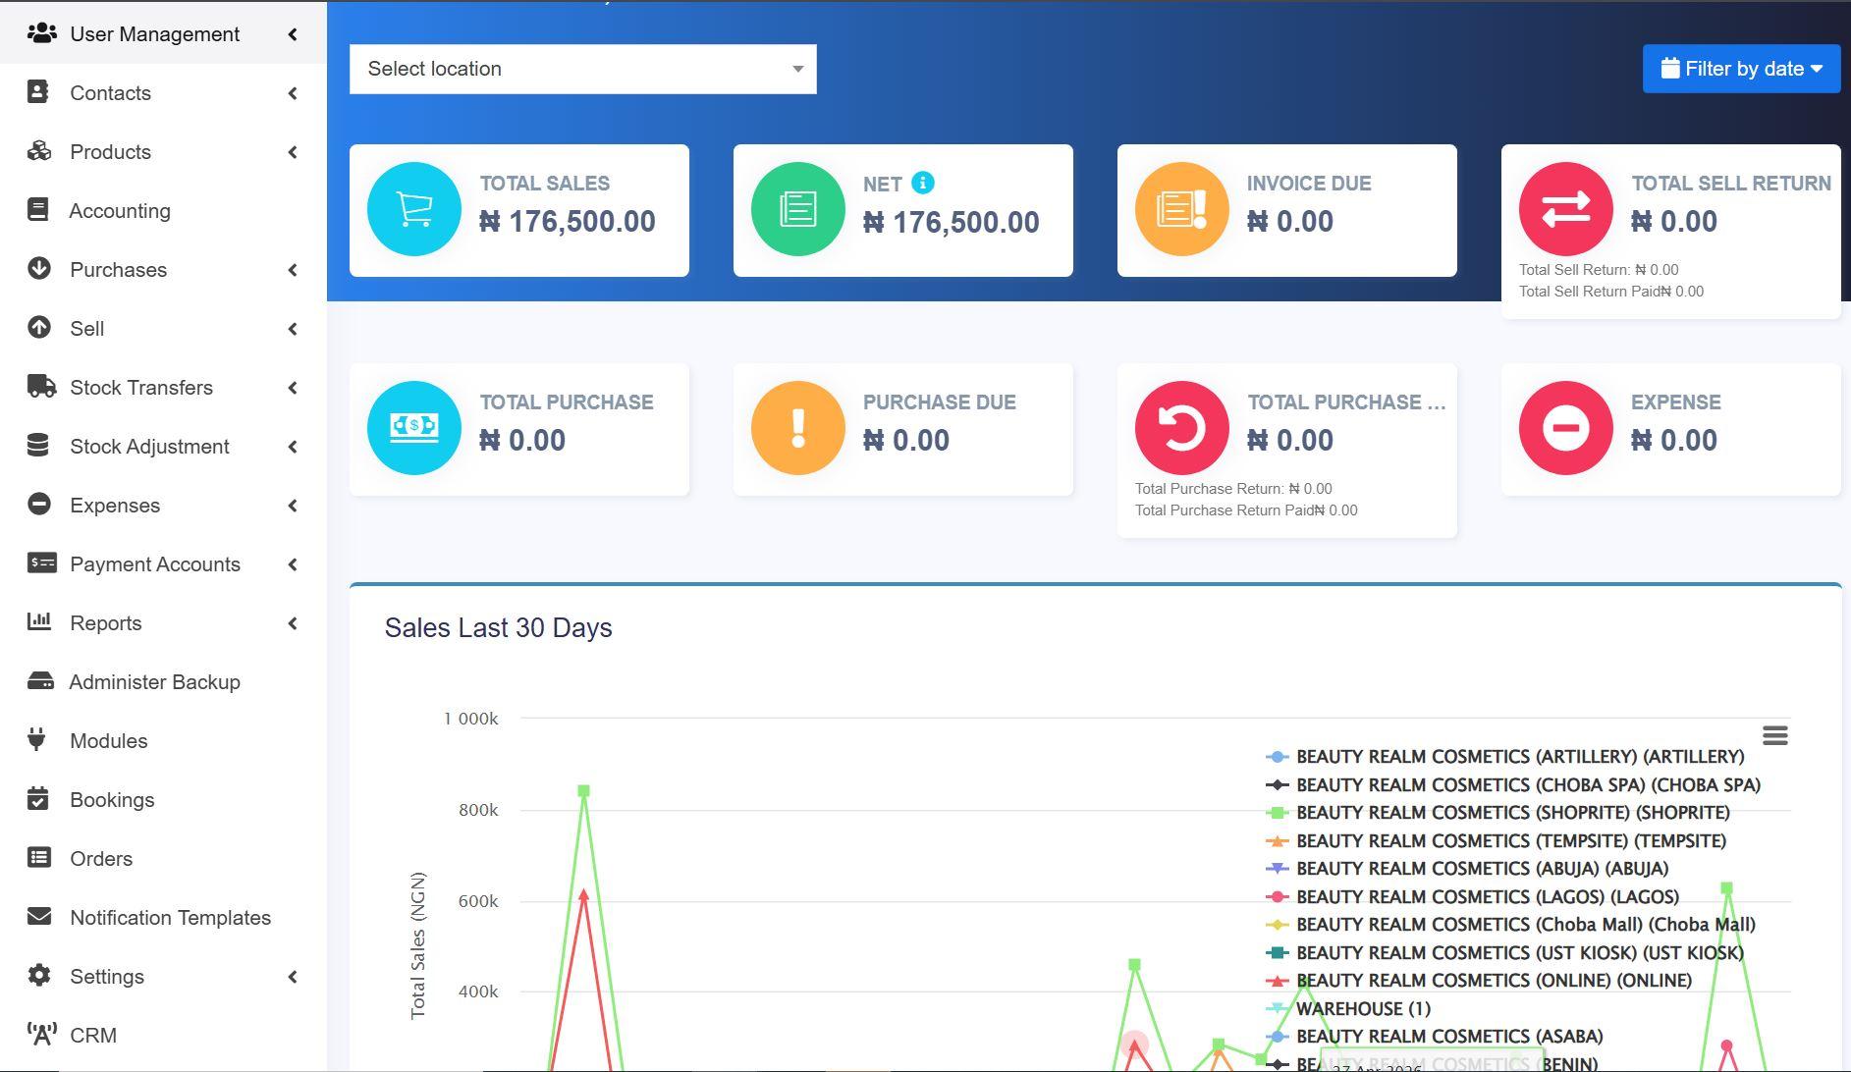Click the Expense minus-circle icon
The image size is (1851, 1072).
[x=1566, y=428]
